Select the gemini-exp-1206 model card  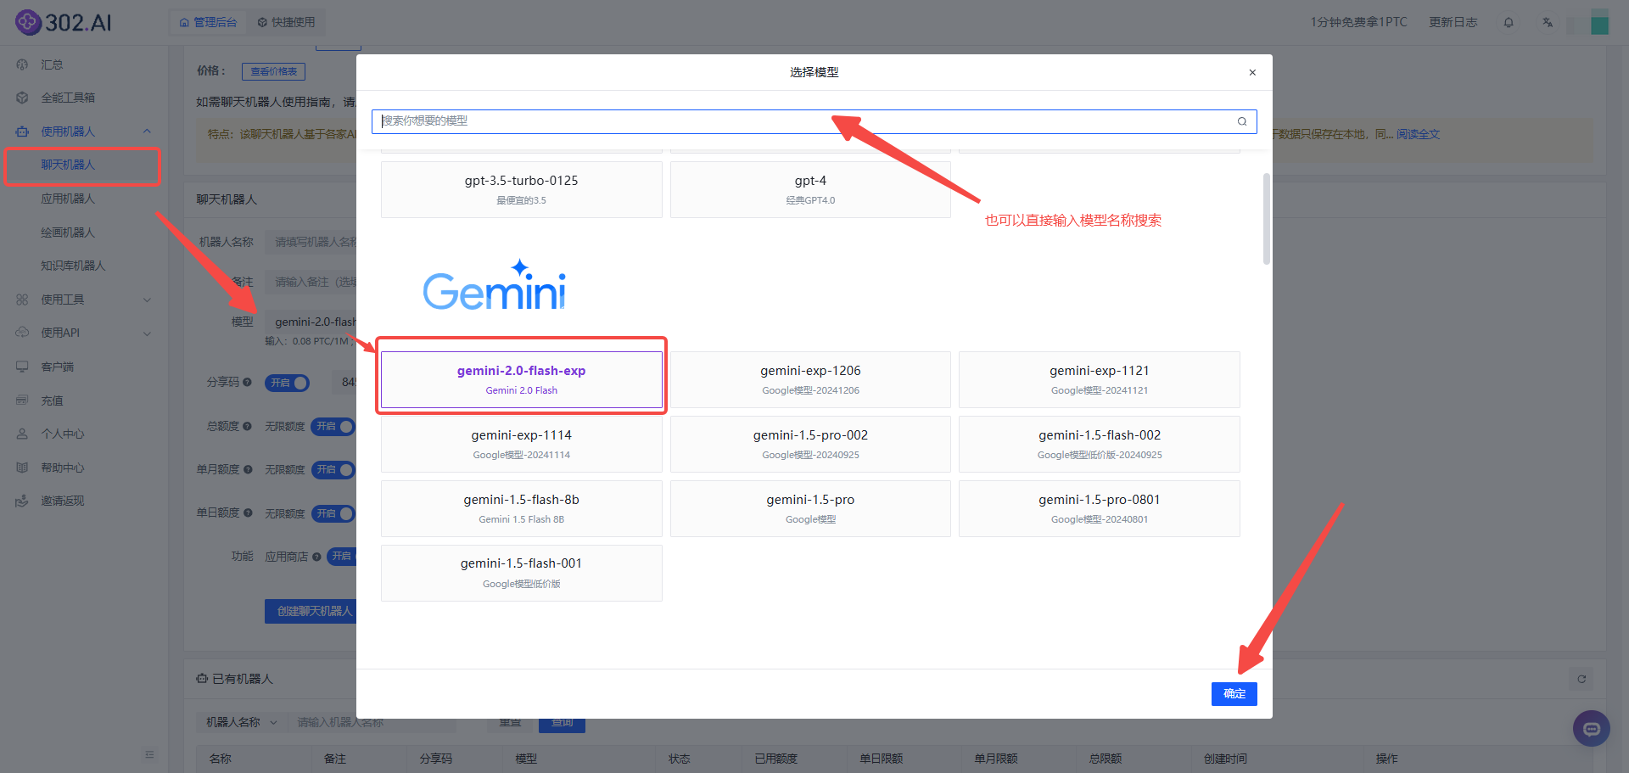coord(810,379)
